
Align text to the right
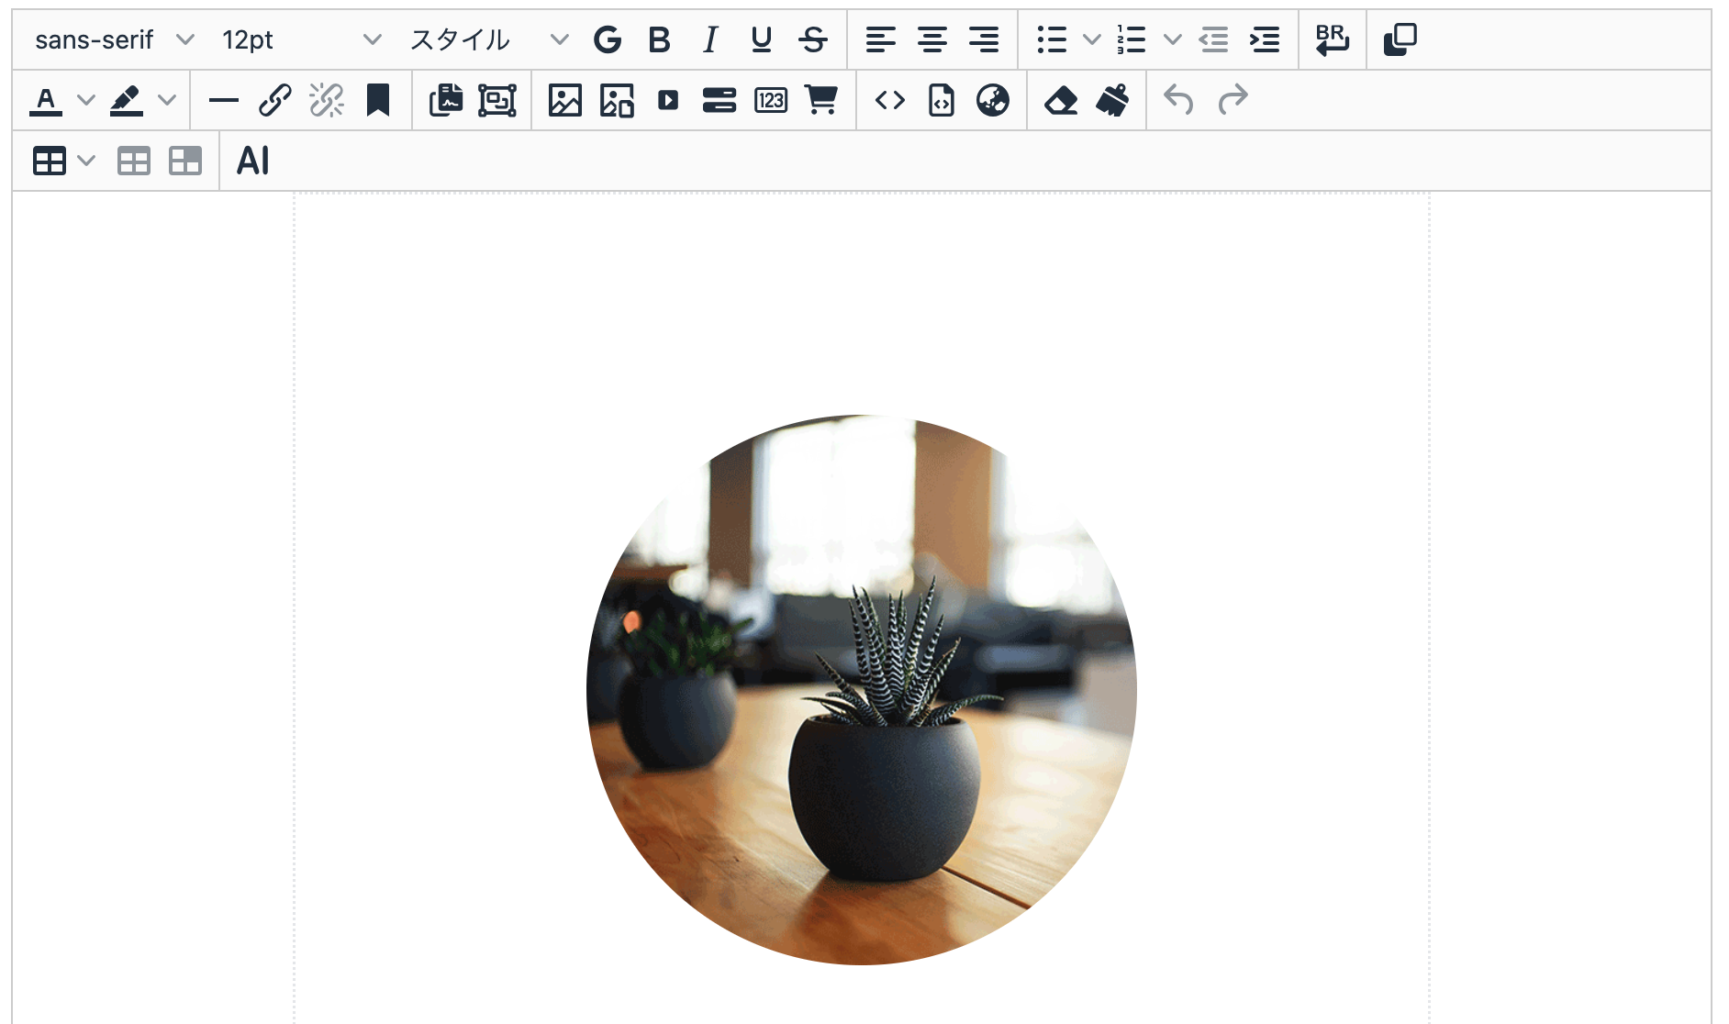(x=984, y=39)
